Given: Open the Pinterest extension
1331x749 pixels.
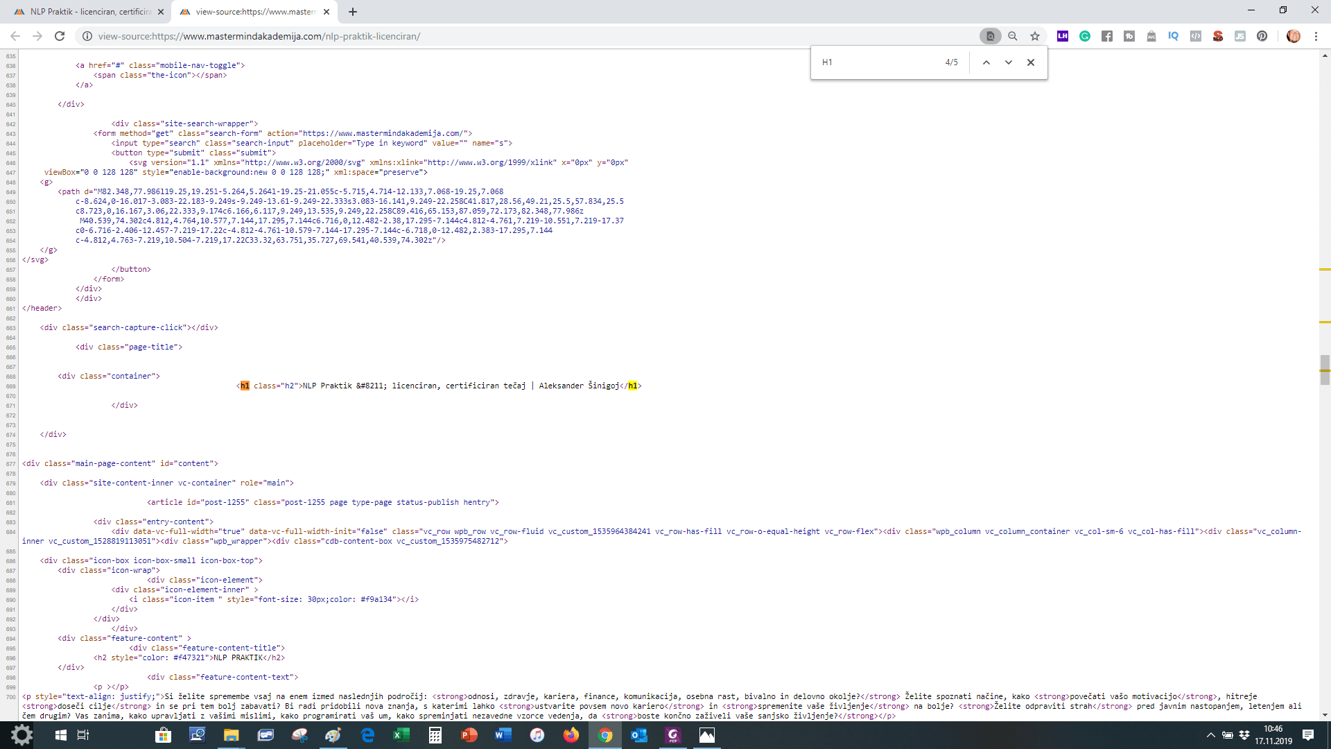Looking at the screenshot, I should (1262, 36).
